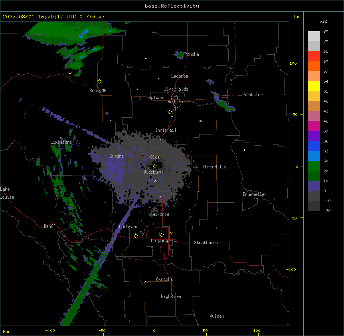The width and height of the screenshot is (344, 336).
Task: Select the green 30 dBZ legend color
Action: click(x=314, y=166)
